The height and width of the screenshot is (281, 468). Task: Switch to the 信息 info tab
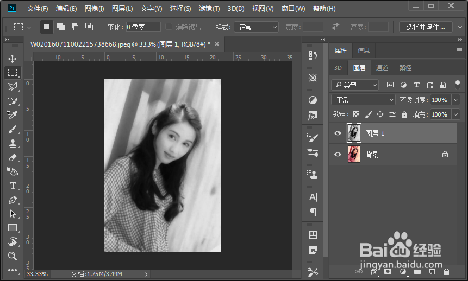(364, 50)
